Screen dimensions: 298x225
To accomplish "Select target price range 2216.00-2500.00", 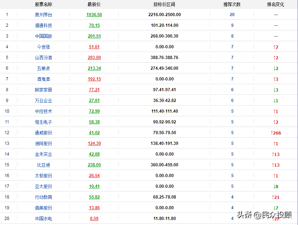I will [x=165, y=15].
